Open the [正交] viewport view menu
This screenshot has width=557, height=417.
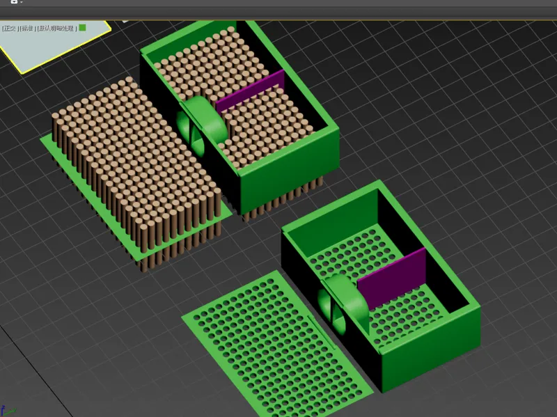[9, 29]
